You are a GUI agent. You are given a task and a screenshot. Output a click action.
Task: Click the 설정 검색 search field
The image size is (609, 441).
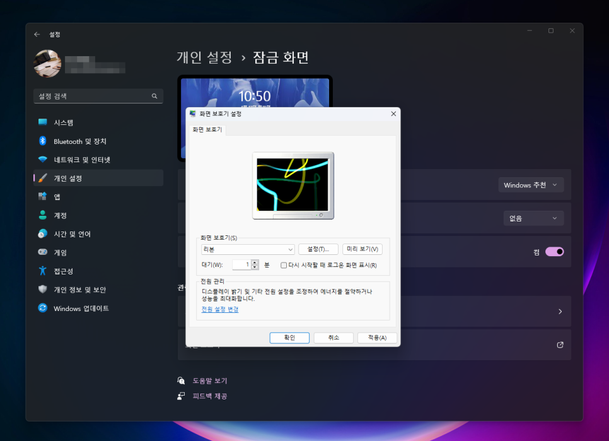click(98, 96)
